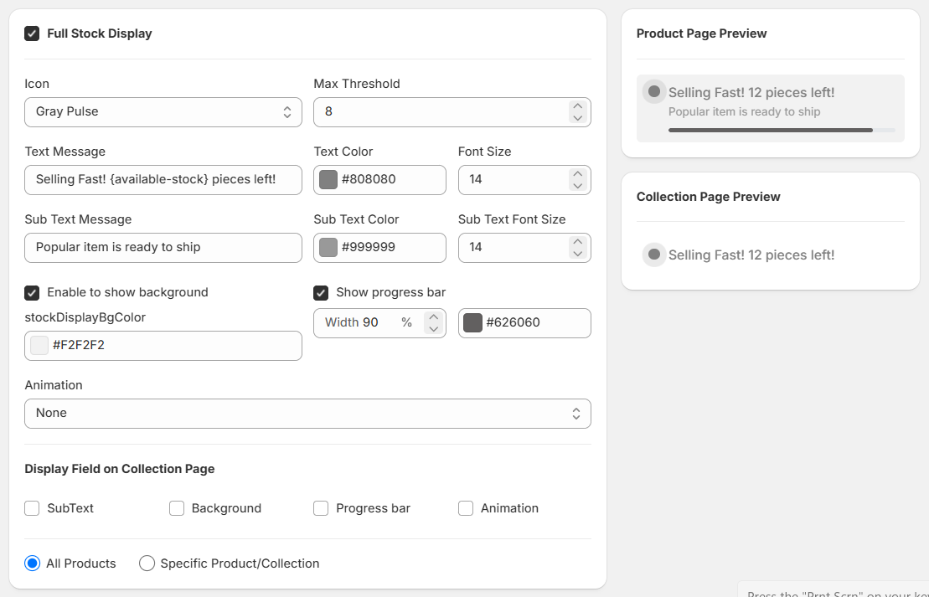This screenshot has height=597, width=929.
Task: Increase the Sub Text Font Size value
Action: [x=578, y=242]
